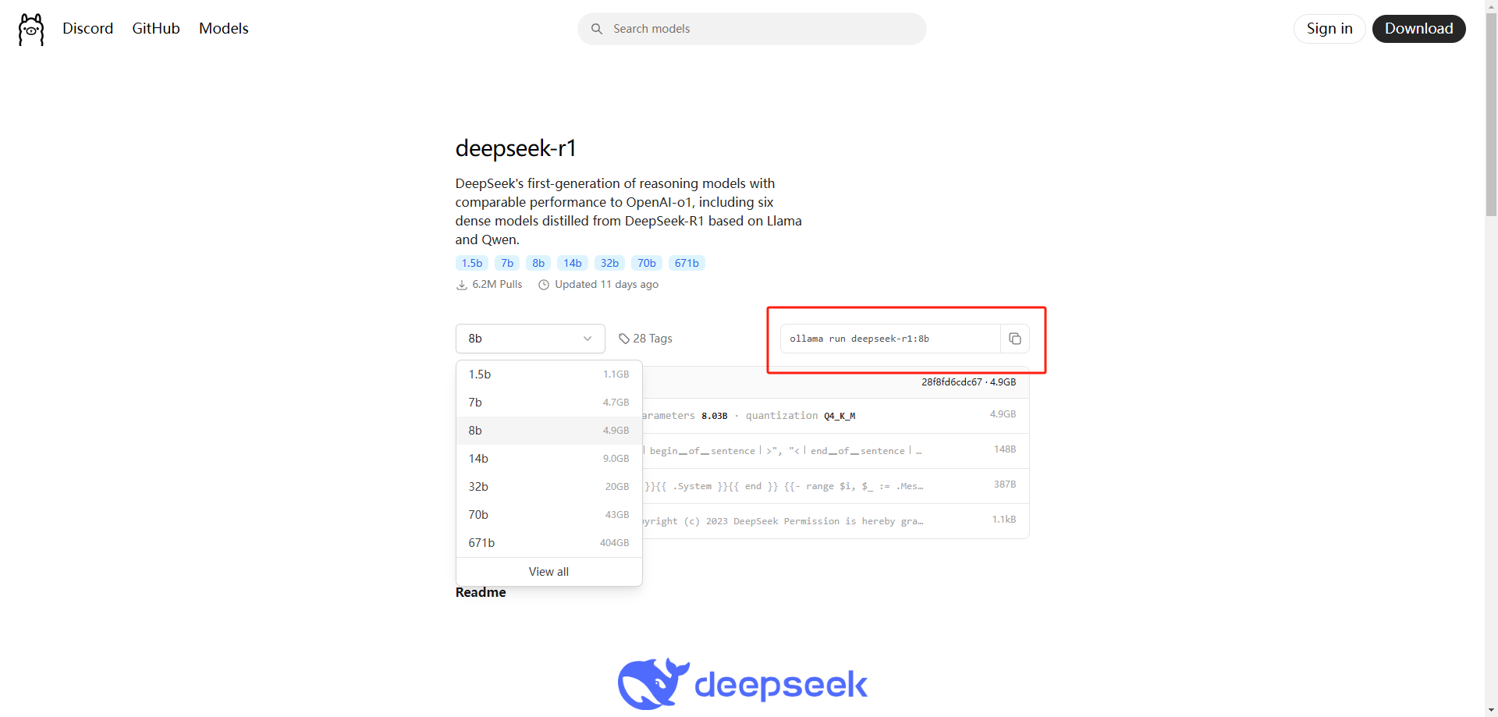1498x717 pixels.
Task: Open the Discord link
Action: [x=87, y=28]
